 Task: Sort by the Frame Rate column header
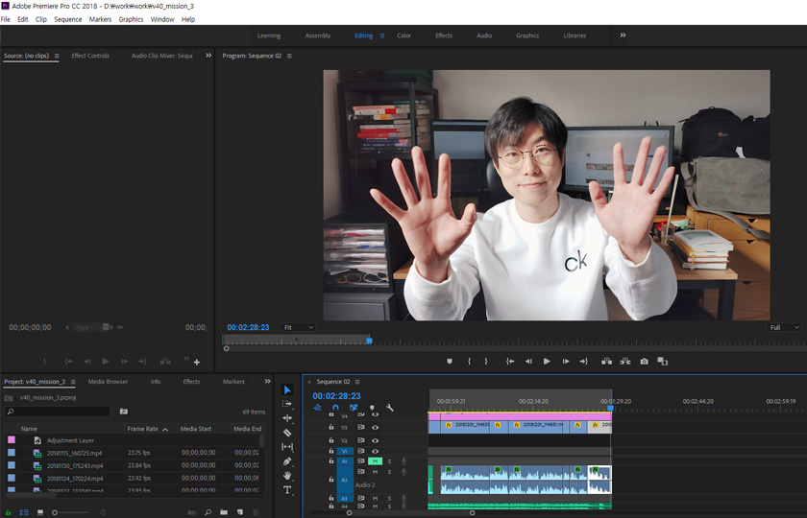(143, 429)
